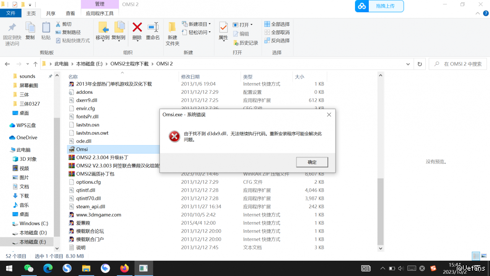Screen dimensions: 490x276
Task: Click 全部取消 in the ribbon
Action: tap(277, 33)
